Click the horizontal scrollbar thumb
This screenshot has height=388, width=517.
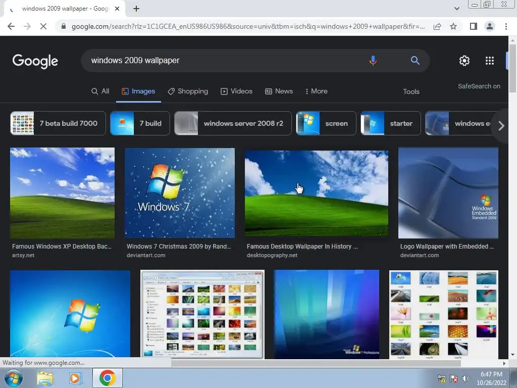coord(316,363)
